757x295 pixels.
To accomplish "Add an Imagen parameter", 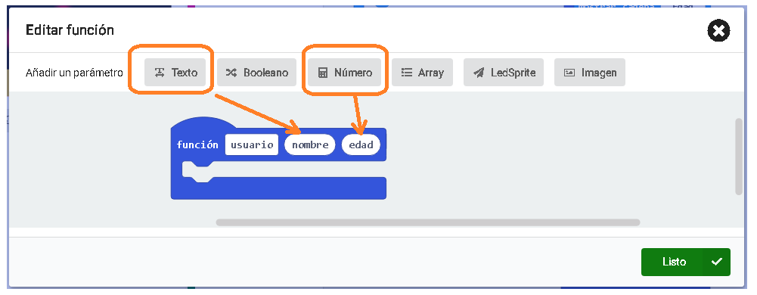I will (x=589, y=73).
